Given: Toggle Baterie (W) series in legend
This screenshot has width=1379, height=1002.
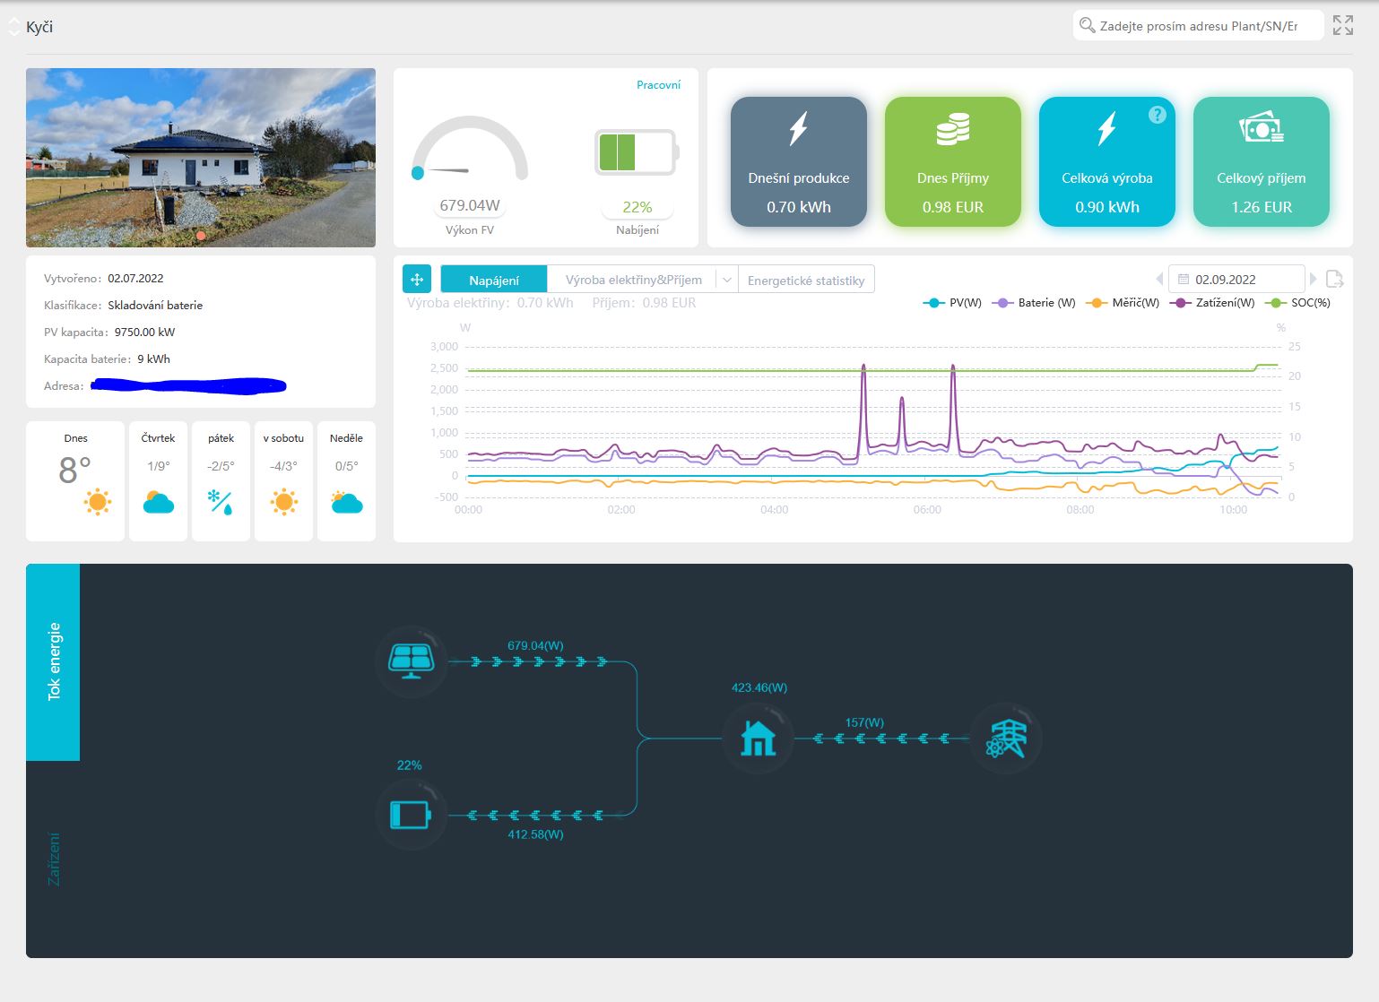Looking at the screenshot, I should click(x=1034, y=303).
